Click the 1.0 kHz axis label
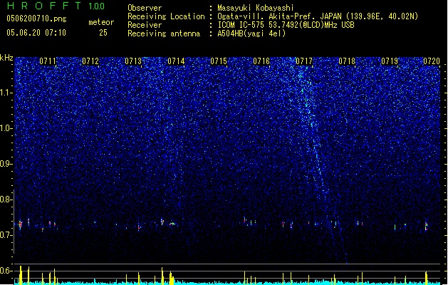448x285 pixels. 6,128
